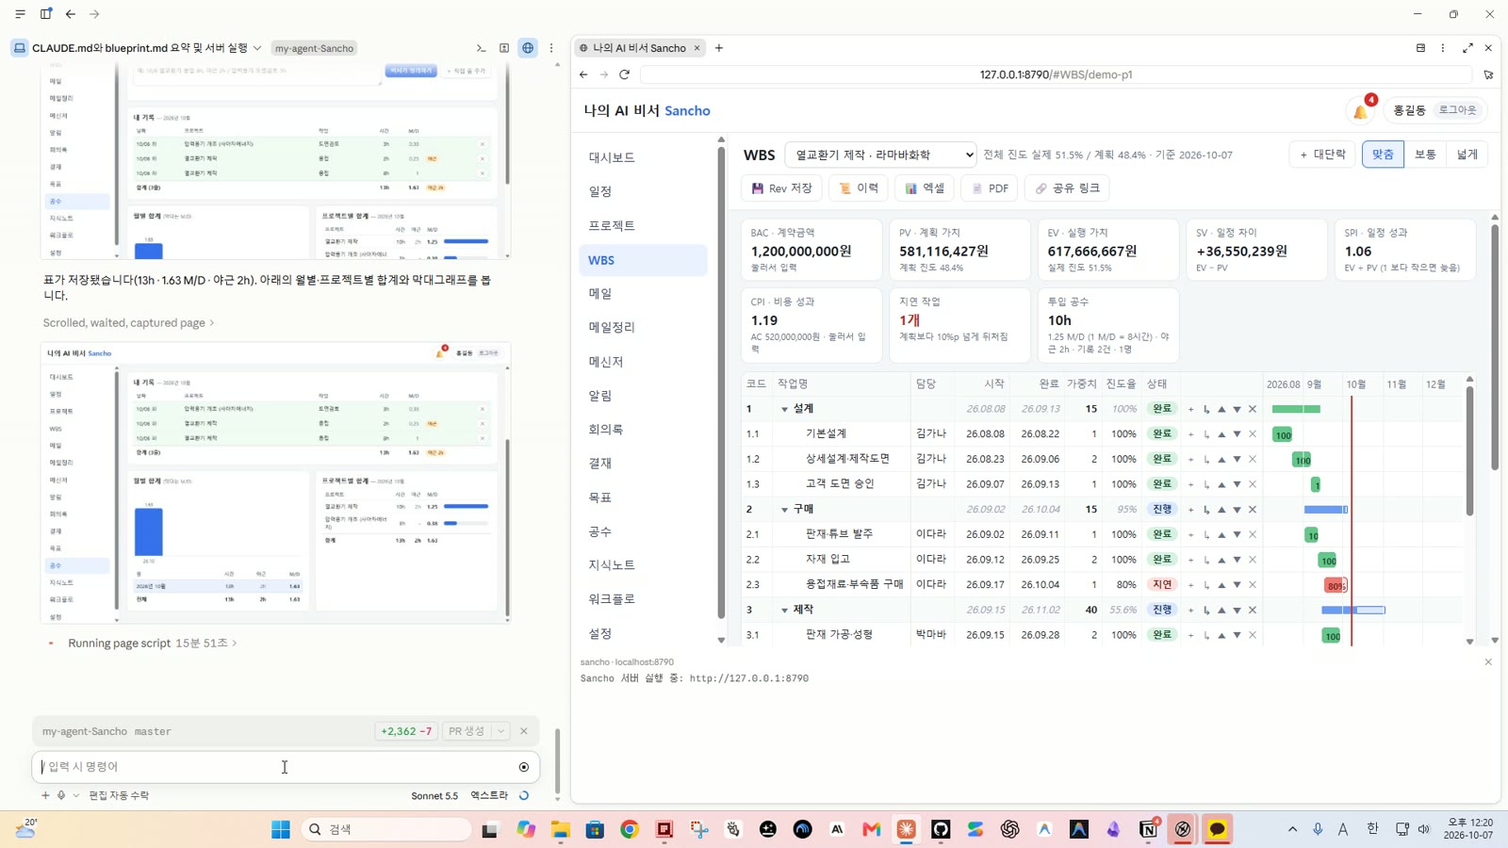Select the 넓게 width option
The width and height of the screenshot is (1508, 848).
coord(1467,155)
